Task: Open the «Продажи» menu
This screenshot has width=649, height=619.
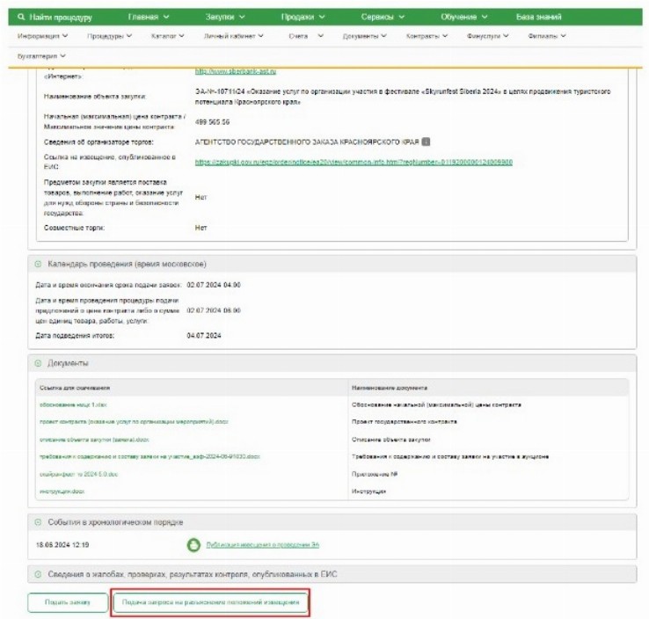Action: click(303, 17)
